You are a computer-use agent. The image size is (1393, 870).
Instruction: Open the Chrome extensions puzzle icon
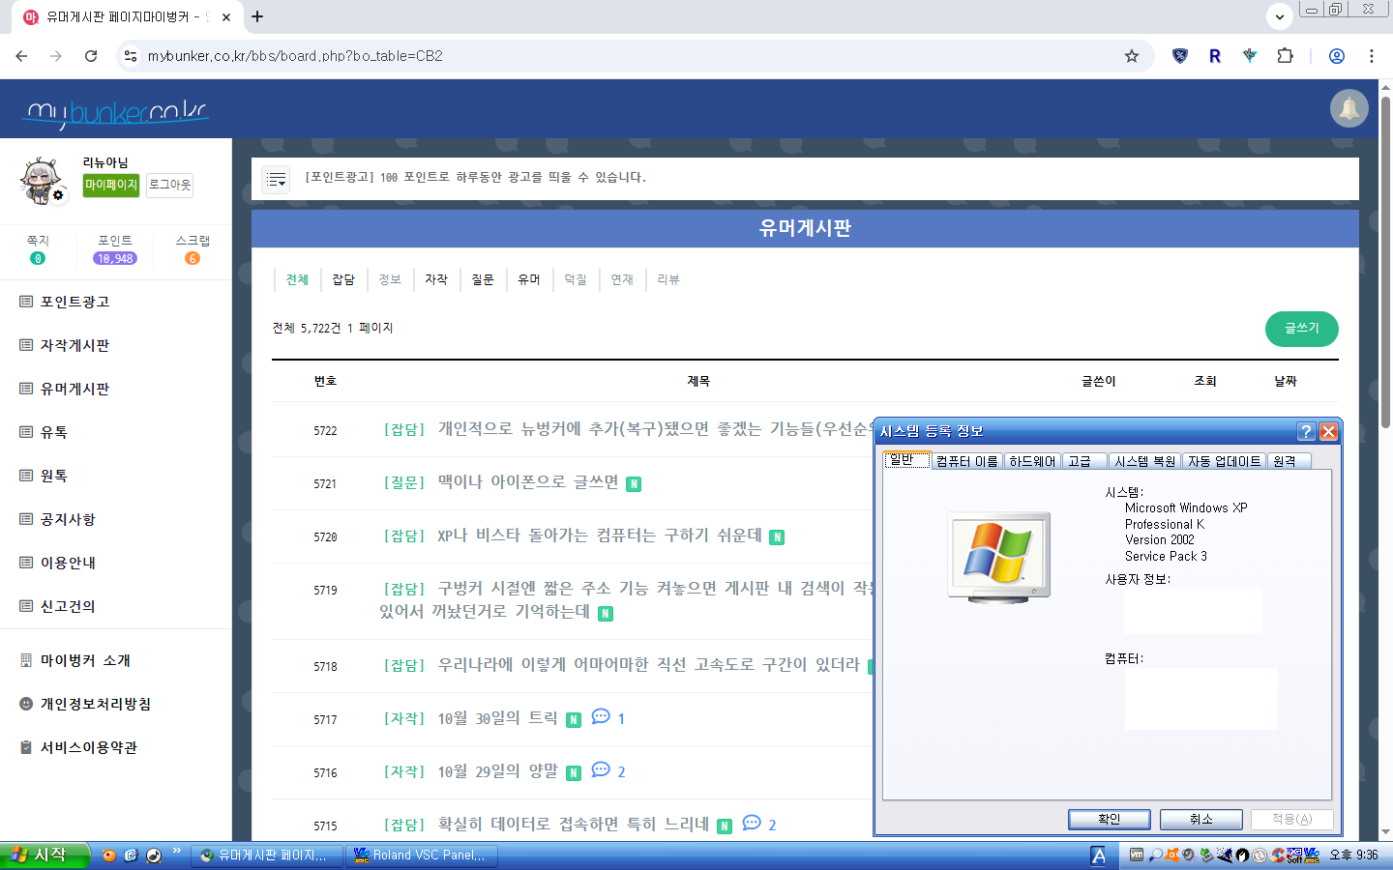1285,56
